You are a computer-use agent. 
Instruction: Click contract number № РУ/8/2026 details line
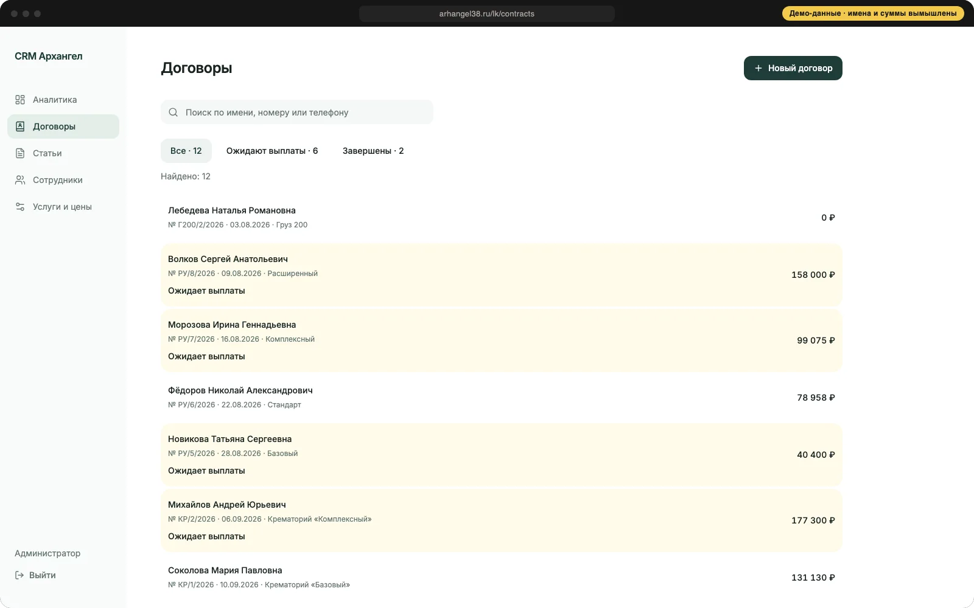click(x=243, y=274)
